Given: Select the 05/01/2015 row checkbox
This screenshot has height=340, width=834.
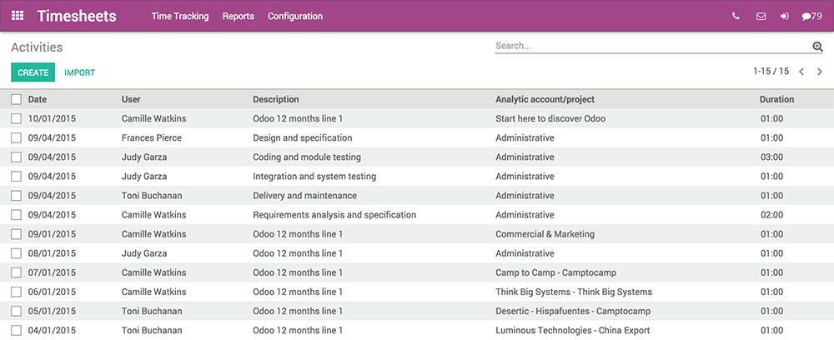Looking at the screenshot, I should (x=17, y=312).
